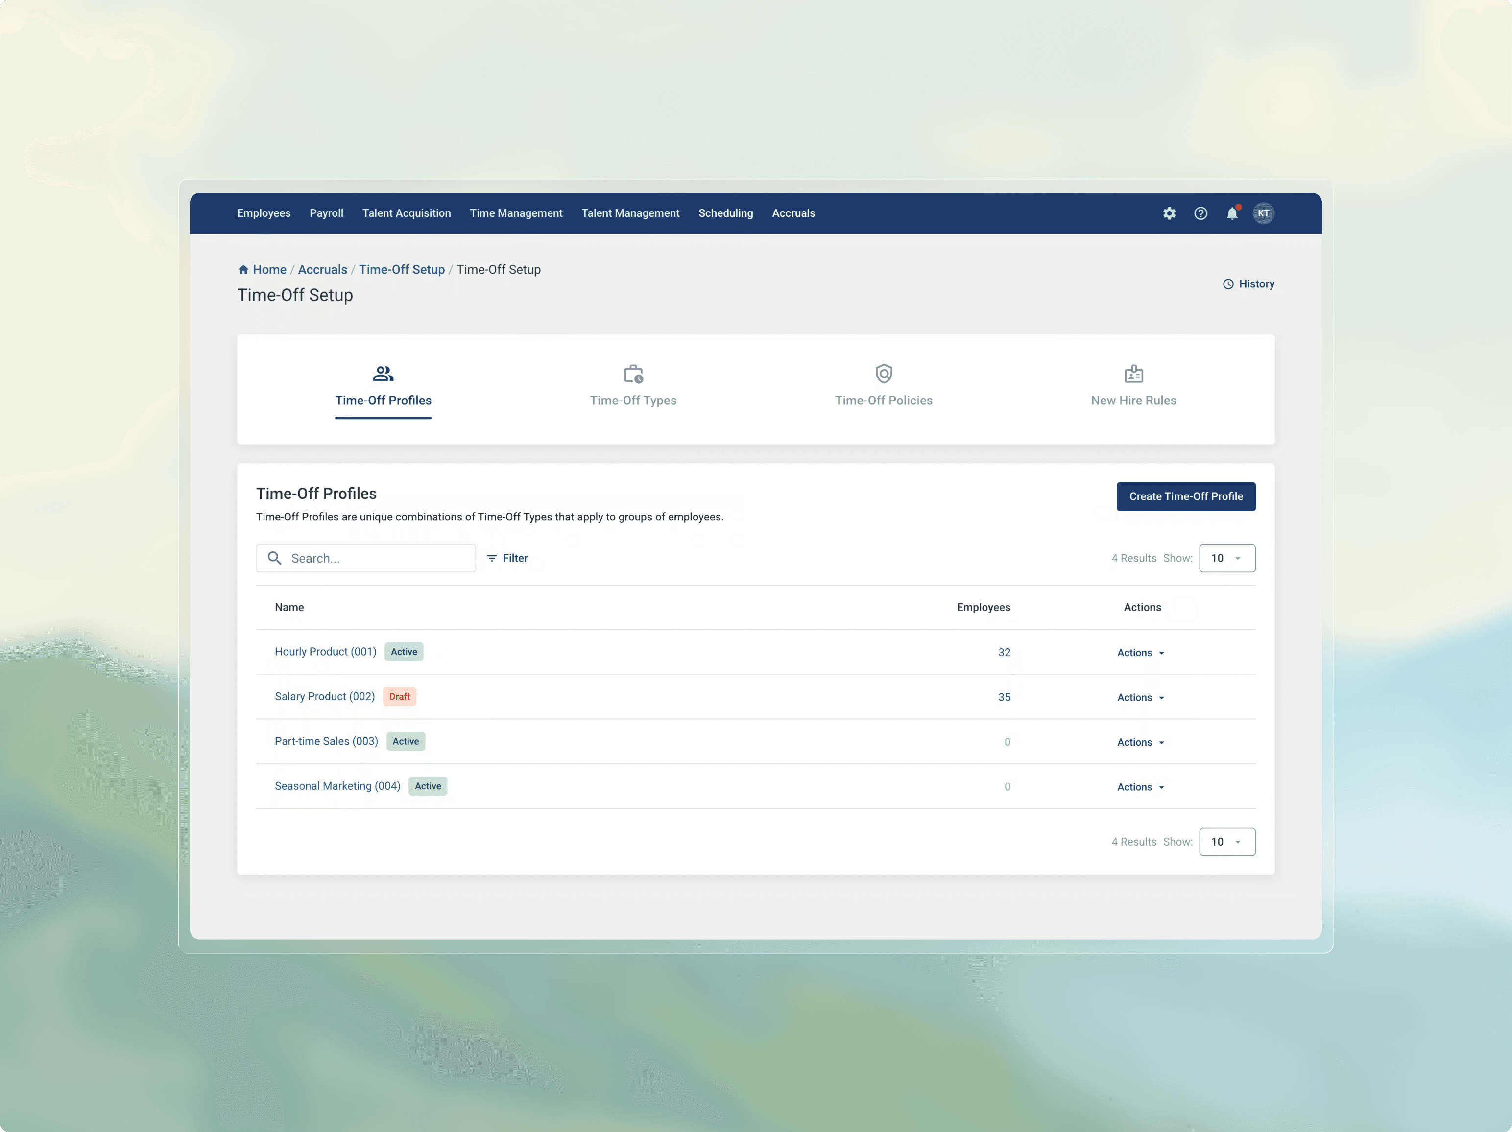
Task: Click the search magnifier icon
Action: point(274,558)
